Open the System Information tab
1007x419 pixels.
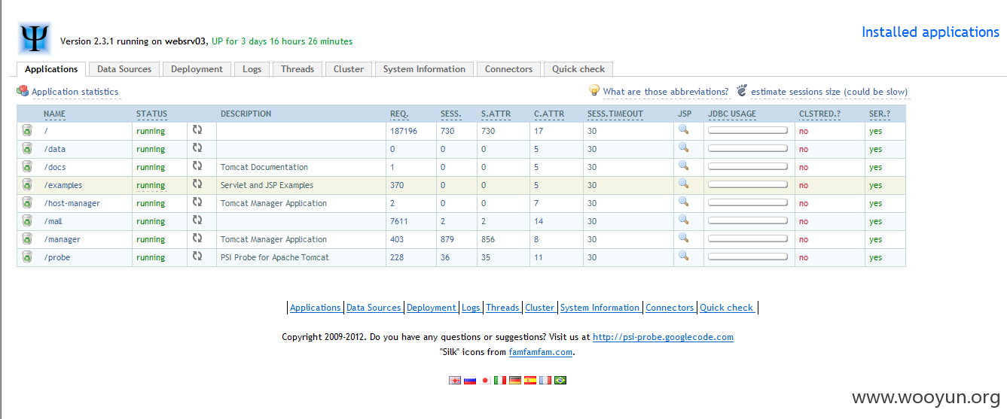pyautogui.click(x=424, y=69)
